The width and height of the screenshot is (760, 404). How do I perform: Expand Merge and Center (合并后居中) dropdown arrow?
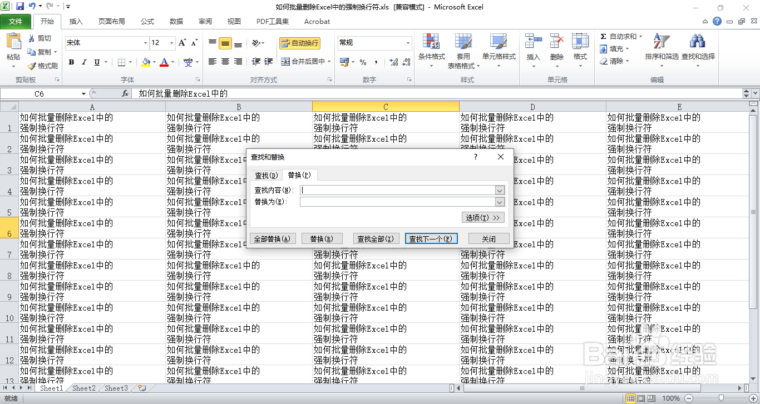tap(329, 62)
